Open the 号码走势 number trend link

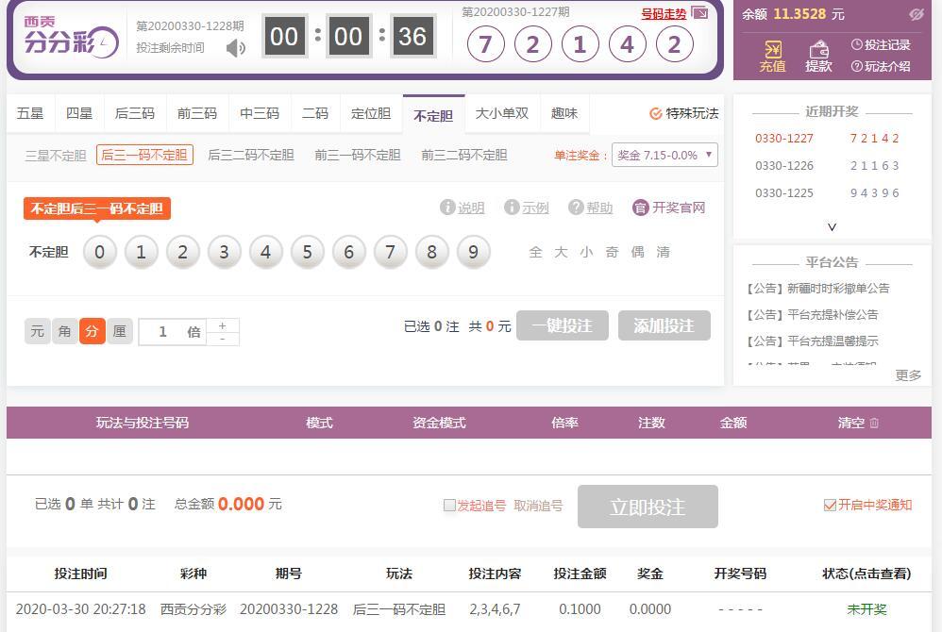(x=664, y=13)
